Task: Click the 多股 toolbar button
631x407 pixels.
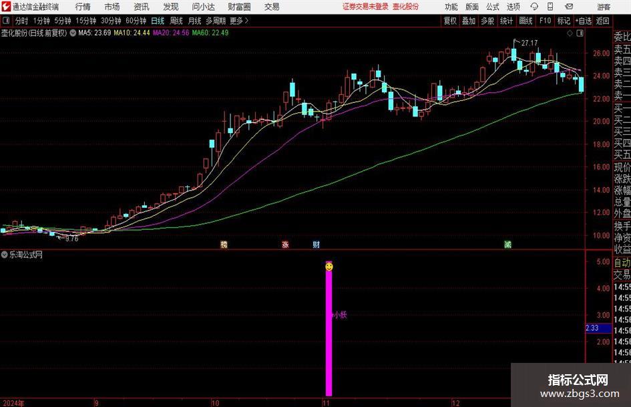Action: [x=487, y=21]
